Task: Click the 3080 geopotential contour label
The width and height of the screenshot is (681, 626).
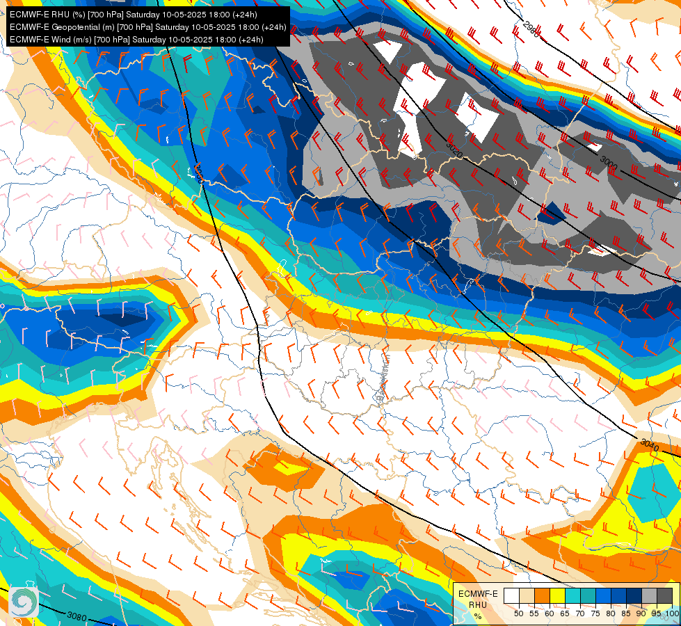Action: pyautogui.click(x=77, y=616)
